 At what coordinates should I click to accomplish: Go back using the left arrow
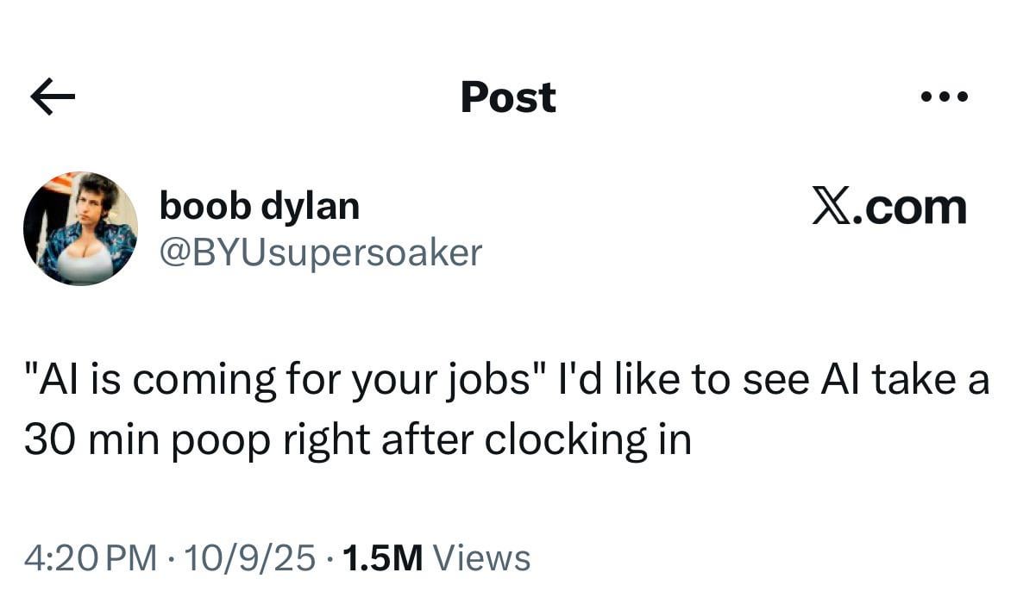click(53, 96)
